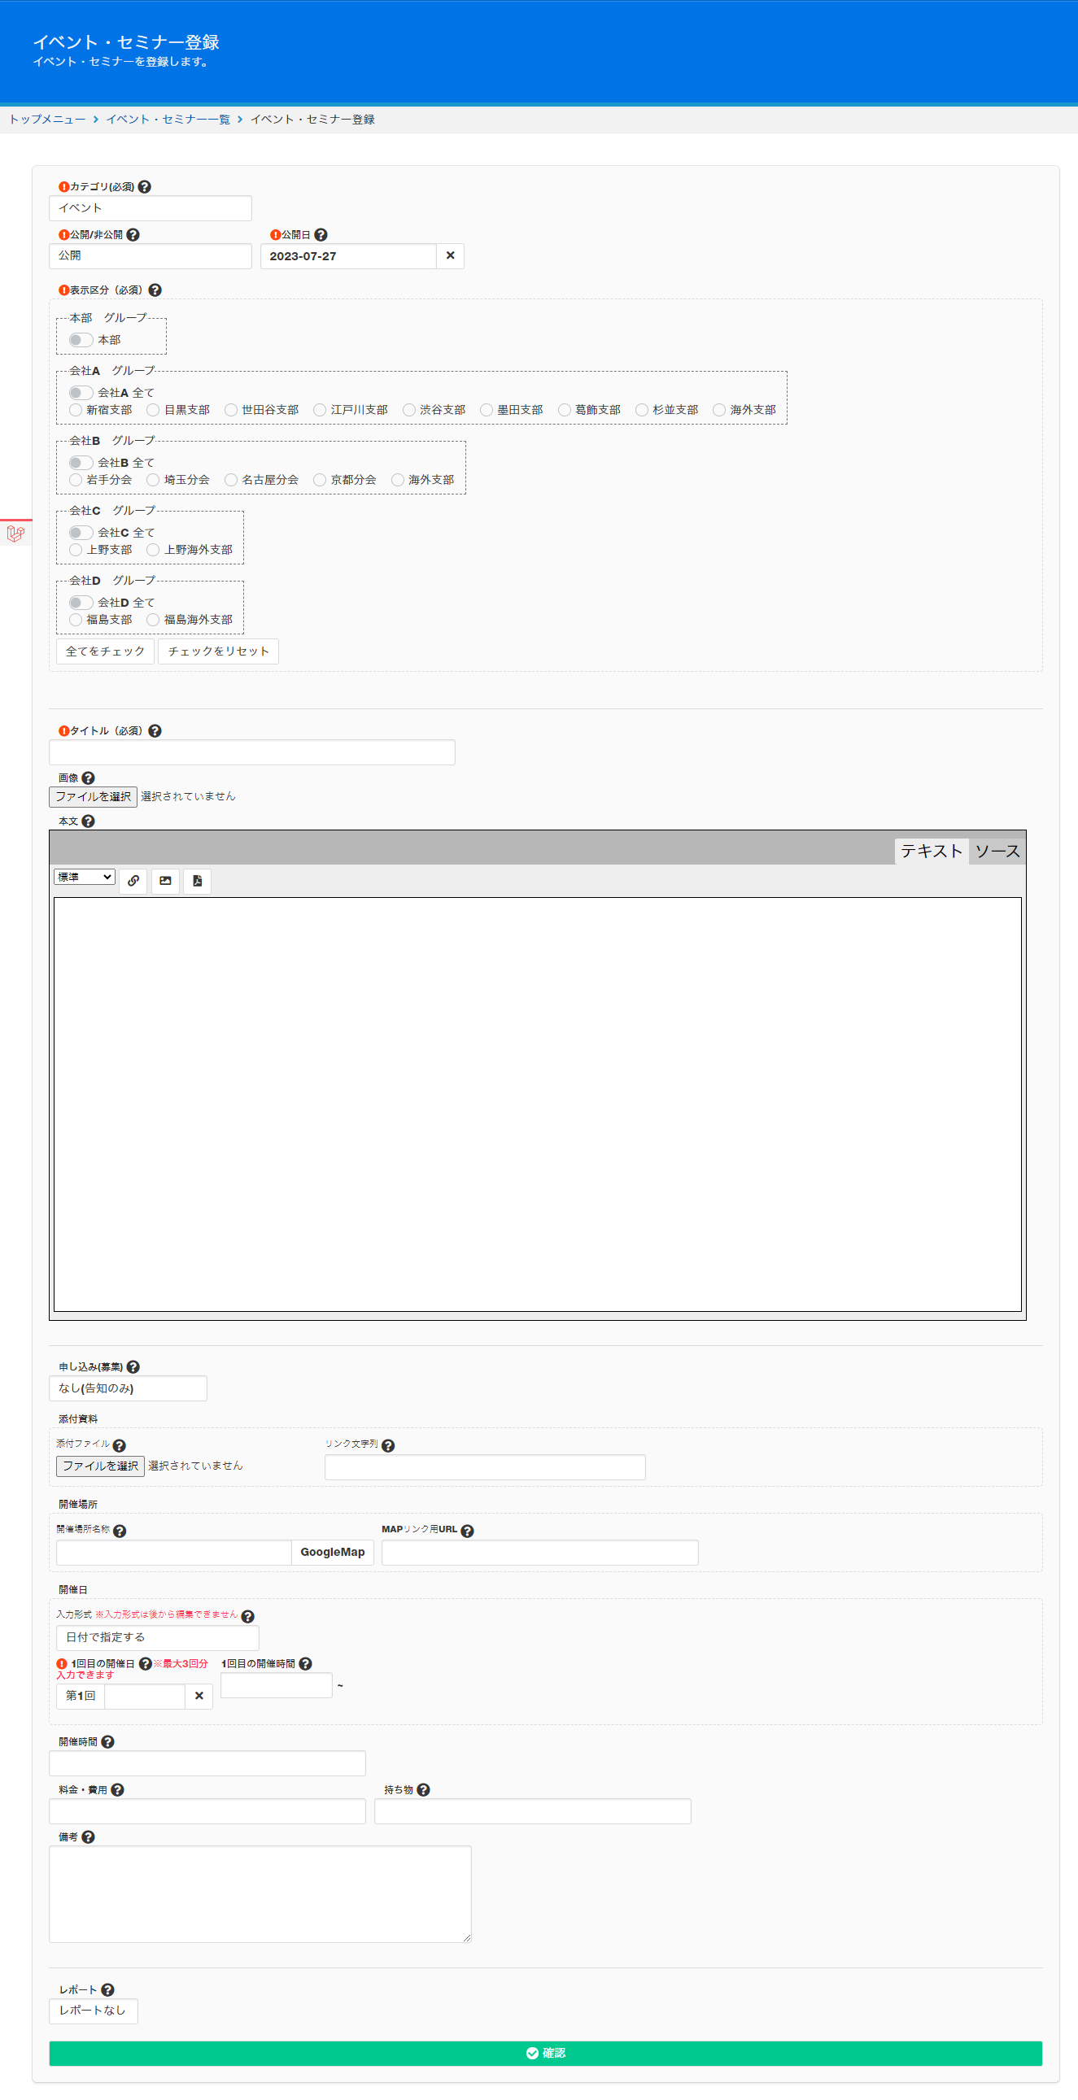Toggle the 会社A 全て switch
This screenshot has height=2100, width=1078.
81,393
